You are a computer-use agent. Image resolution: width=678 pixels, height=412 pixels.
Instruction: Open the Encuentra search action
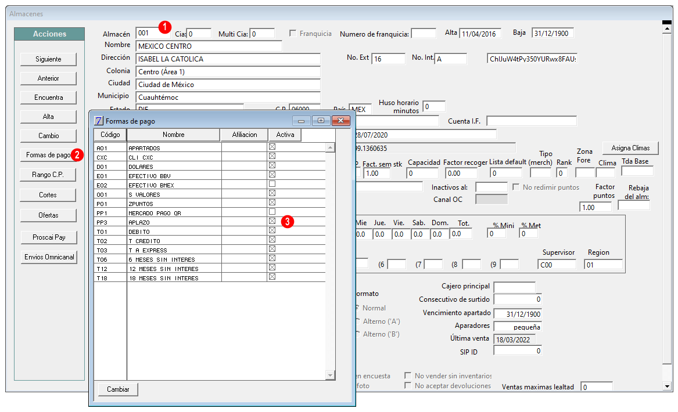coord(48,97)
